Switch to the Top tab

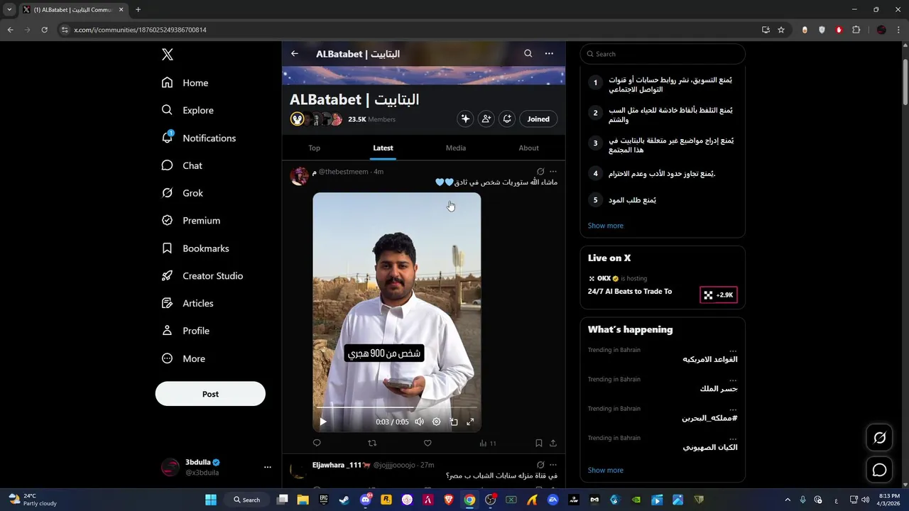(x=315, y=148)
